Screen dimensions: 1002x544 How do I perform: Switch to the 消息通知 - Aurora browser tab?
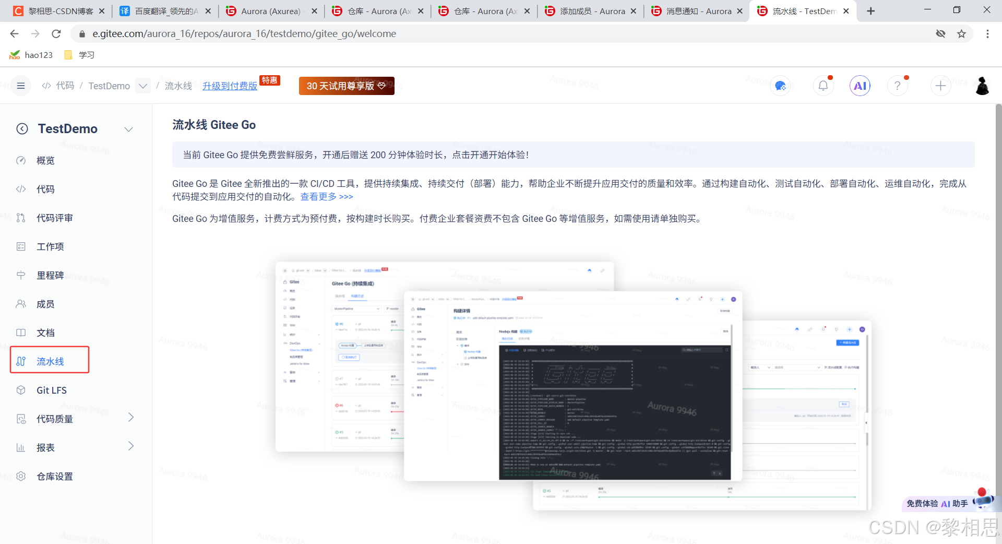[x=697, y=11]
